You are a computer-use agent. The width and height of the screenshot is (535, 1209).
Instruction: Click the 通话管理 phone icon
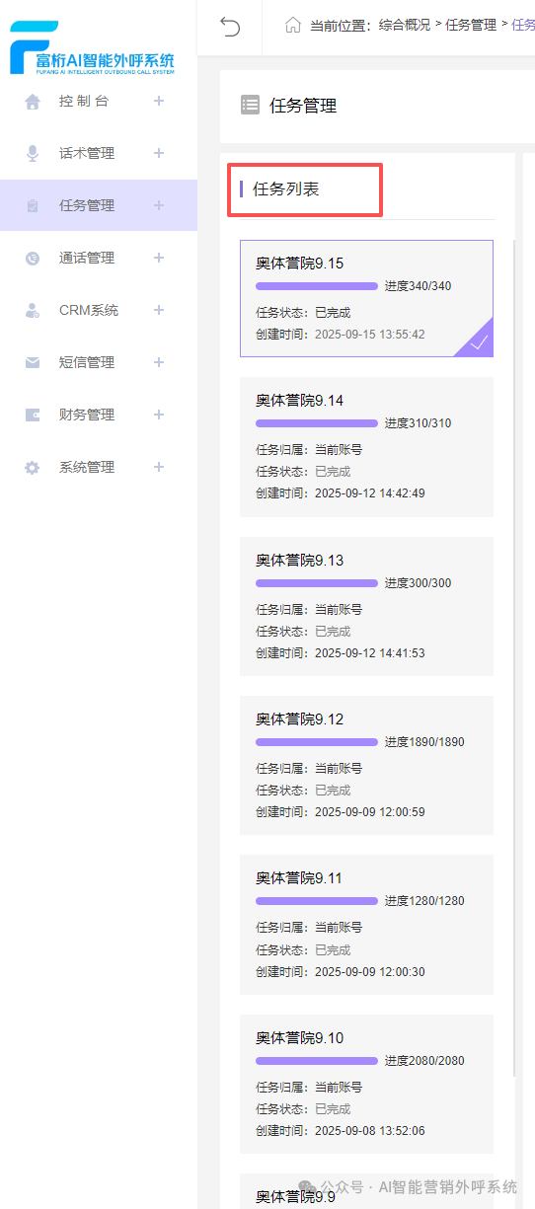tap(33, 258)
